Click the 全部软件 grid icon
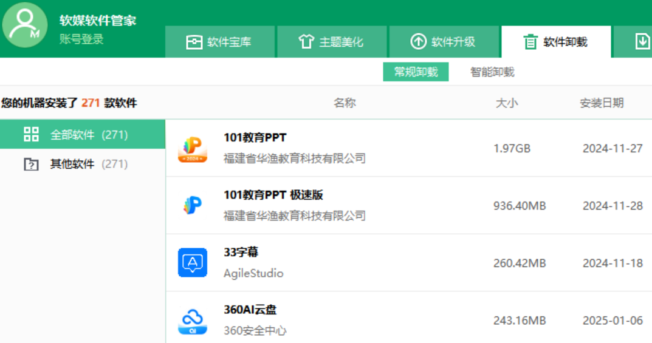 (31, 135)
